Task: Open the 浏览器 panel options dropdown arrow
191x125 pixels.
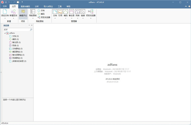Action: click(29, 25)
